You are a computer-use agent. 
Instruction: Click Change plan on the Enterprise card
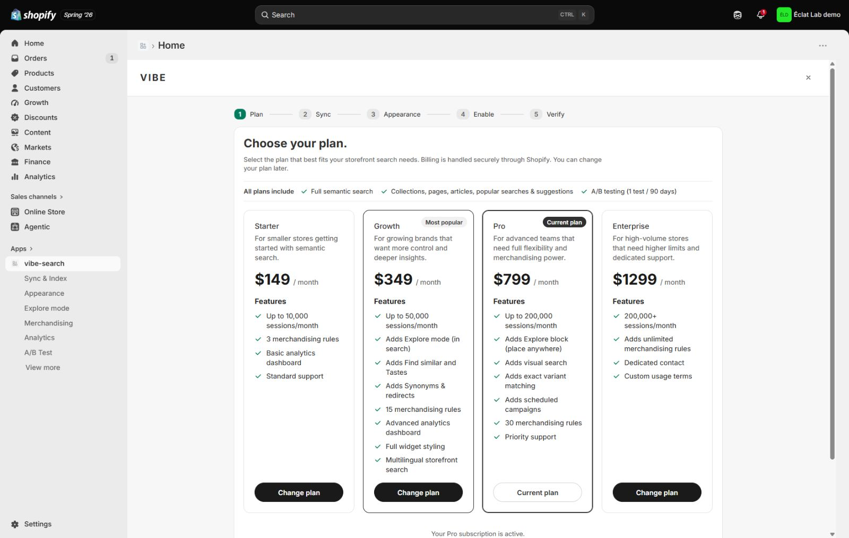point(657,492)
